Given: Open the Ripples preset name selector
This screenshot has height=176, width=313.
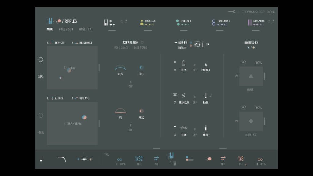Looking at the screenshot, I should point(71,21).
